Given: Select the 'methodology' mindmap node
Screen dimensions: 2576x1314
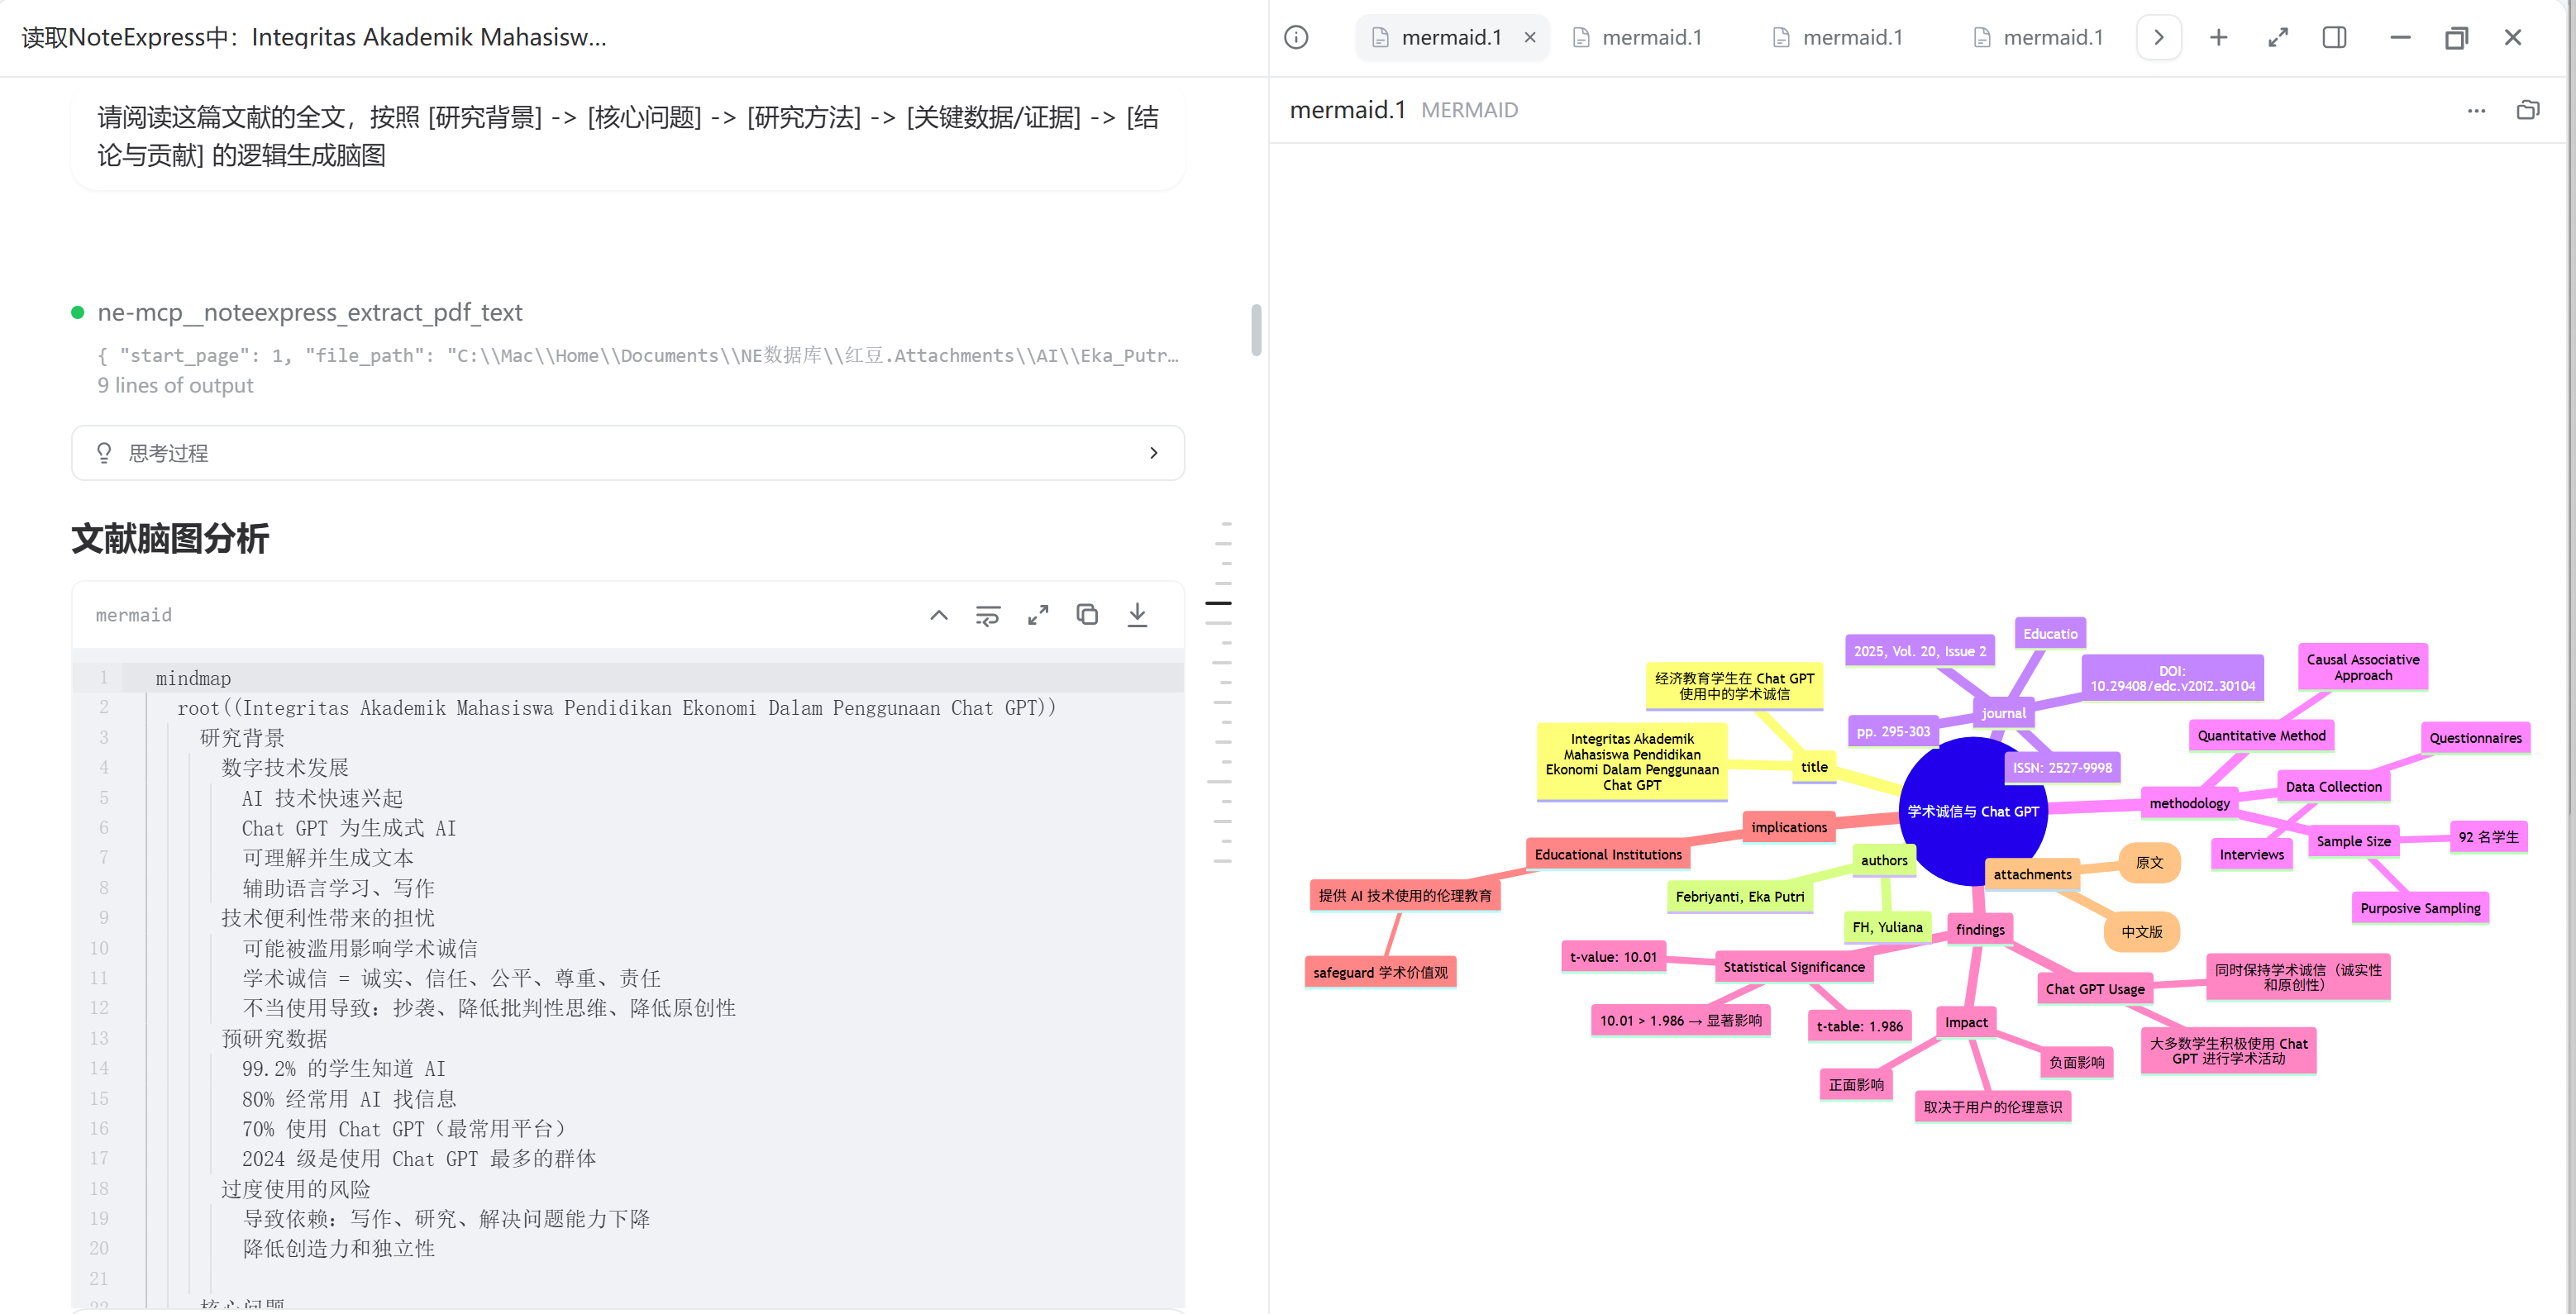Looking at the screenshot, I should coord(2190,803).
